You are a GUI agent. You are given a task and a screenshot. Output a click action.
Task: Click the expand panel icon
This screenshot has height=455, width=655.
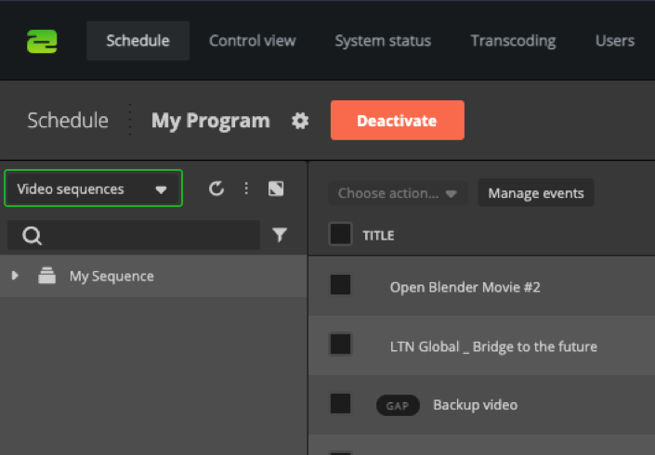tap(276, 188)
